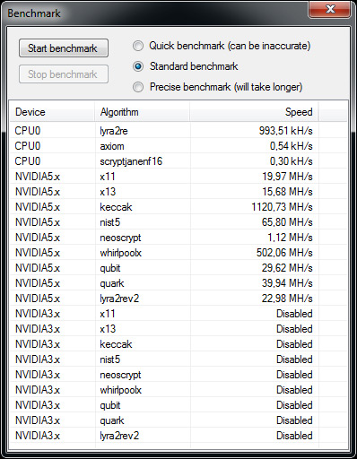Select the disabled neoscrypt algorithm row
The width and height of the screenshot is (357, 459).
click(178, 375)
